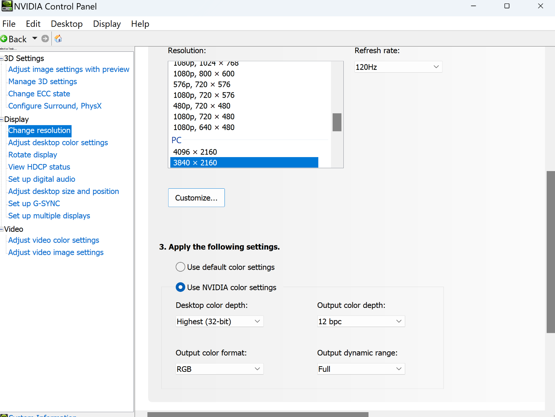Click the main panel horizontal scrollbar thumb
Image resolution: width=555 pixels, height=417 pixels.
[258, 415]
